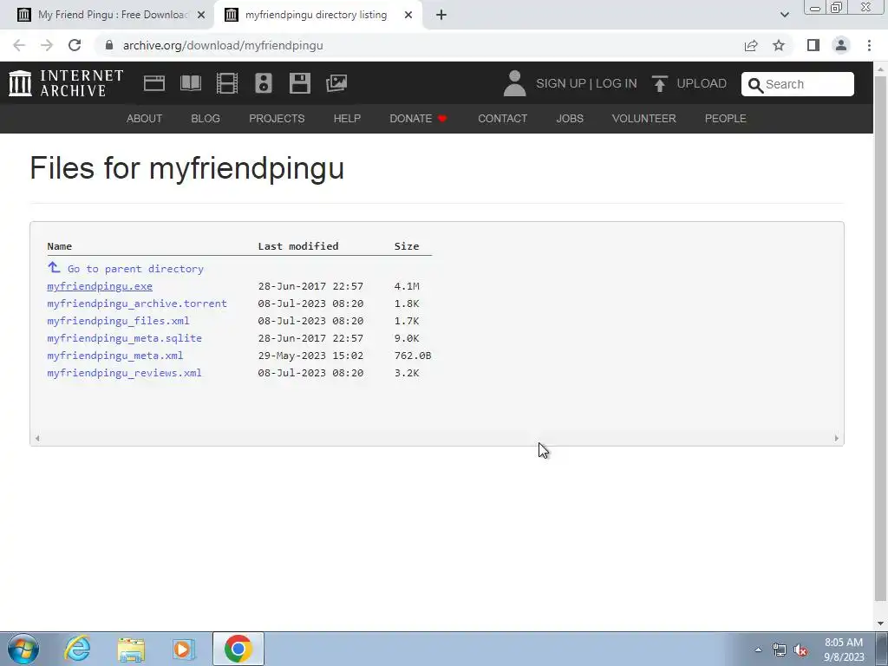The image size is (888, 666).
Task: View site info via lock icon
Action: click(x=109, y=45)
